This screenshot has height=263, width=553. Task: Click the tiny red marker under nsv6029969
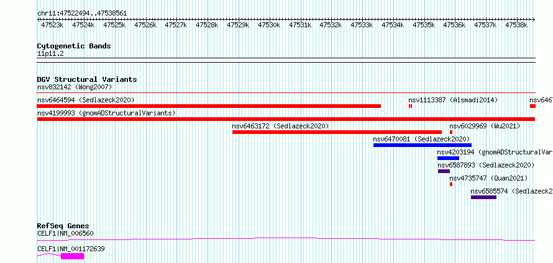click(x=451, y=132)
